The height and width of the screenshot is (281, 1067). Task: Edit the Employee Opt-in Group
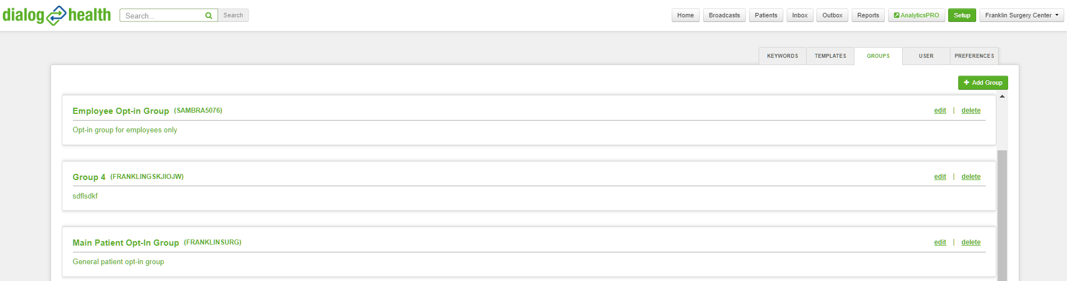coord(940,110)
